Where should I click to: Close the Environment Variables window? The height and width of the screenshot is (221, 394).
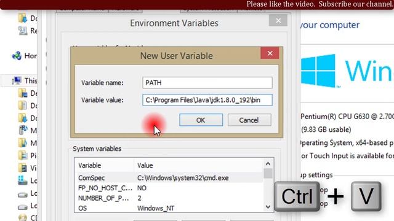[x=278, y=20]
